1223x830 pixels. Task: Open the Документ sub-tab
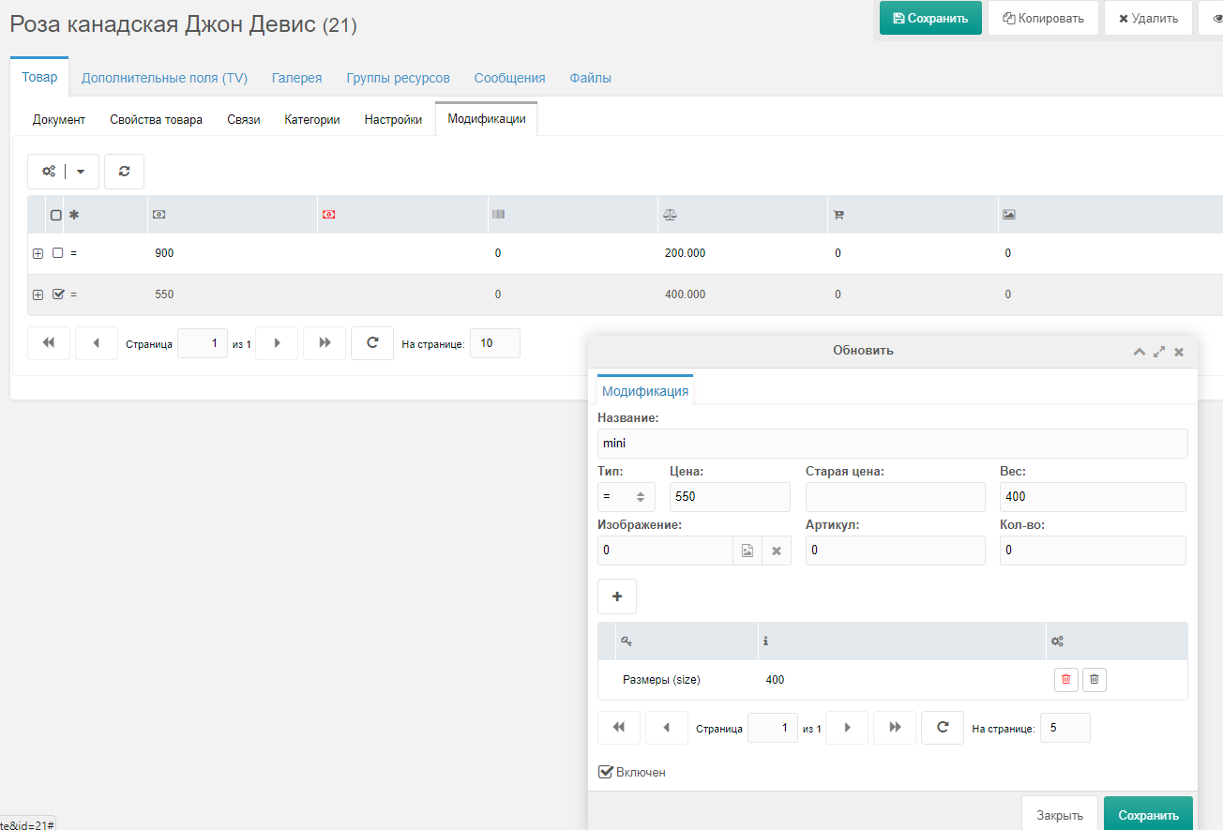tap(59, 120)
